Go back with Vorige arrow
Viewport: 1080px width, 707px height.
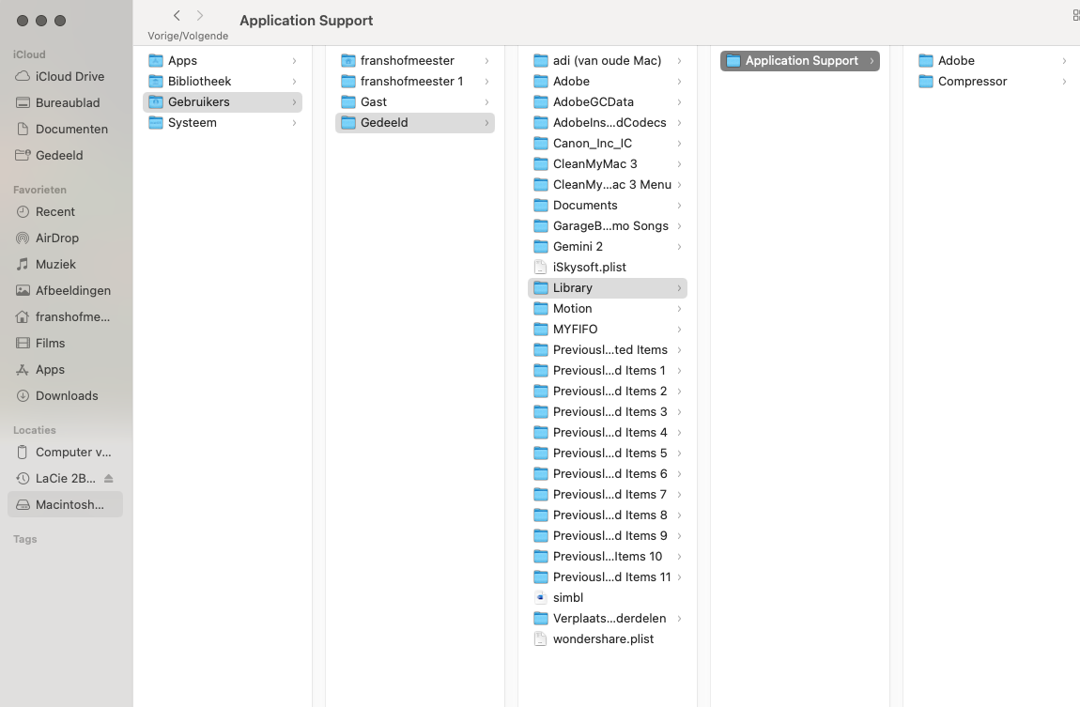(177, 15)
